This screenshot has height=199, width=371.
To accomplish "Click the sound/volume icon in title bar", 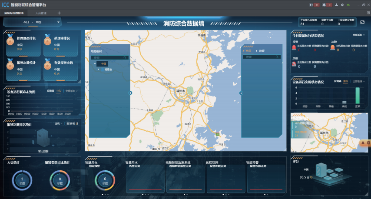I will (311, 5).
